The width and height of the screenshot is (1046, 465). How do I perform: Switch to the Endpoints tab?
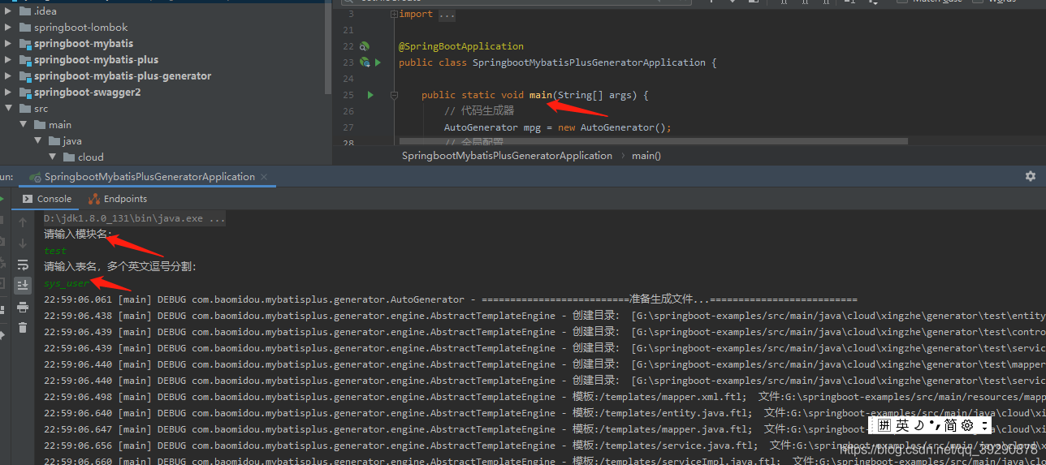(x=118, y=199)
